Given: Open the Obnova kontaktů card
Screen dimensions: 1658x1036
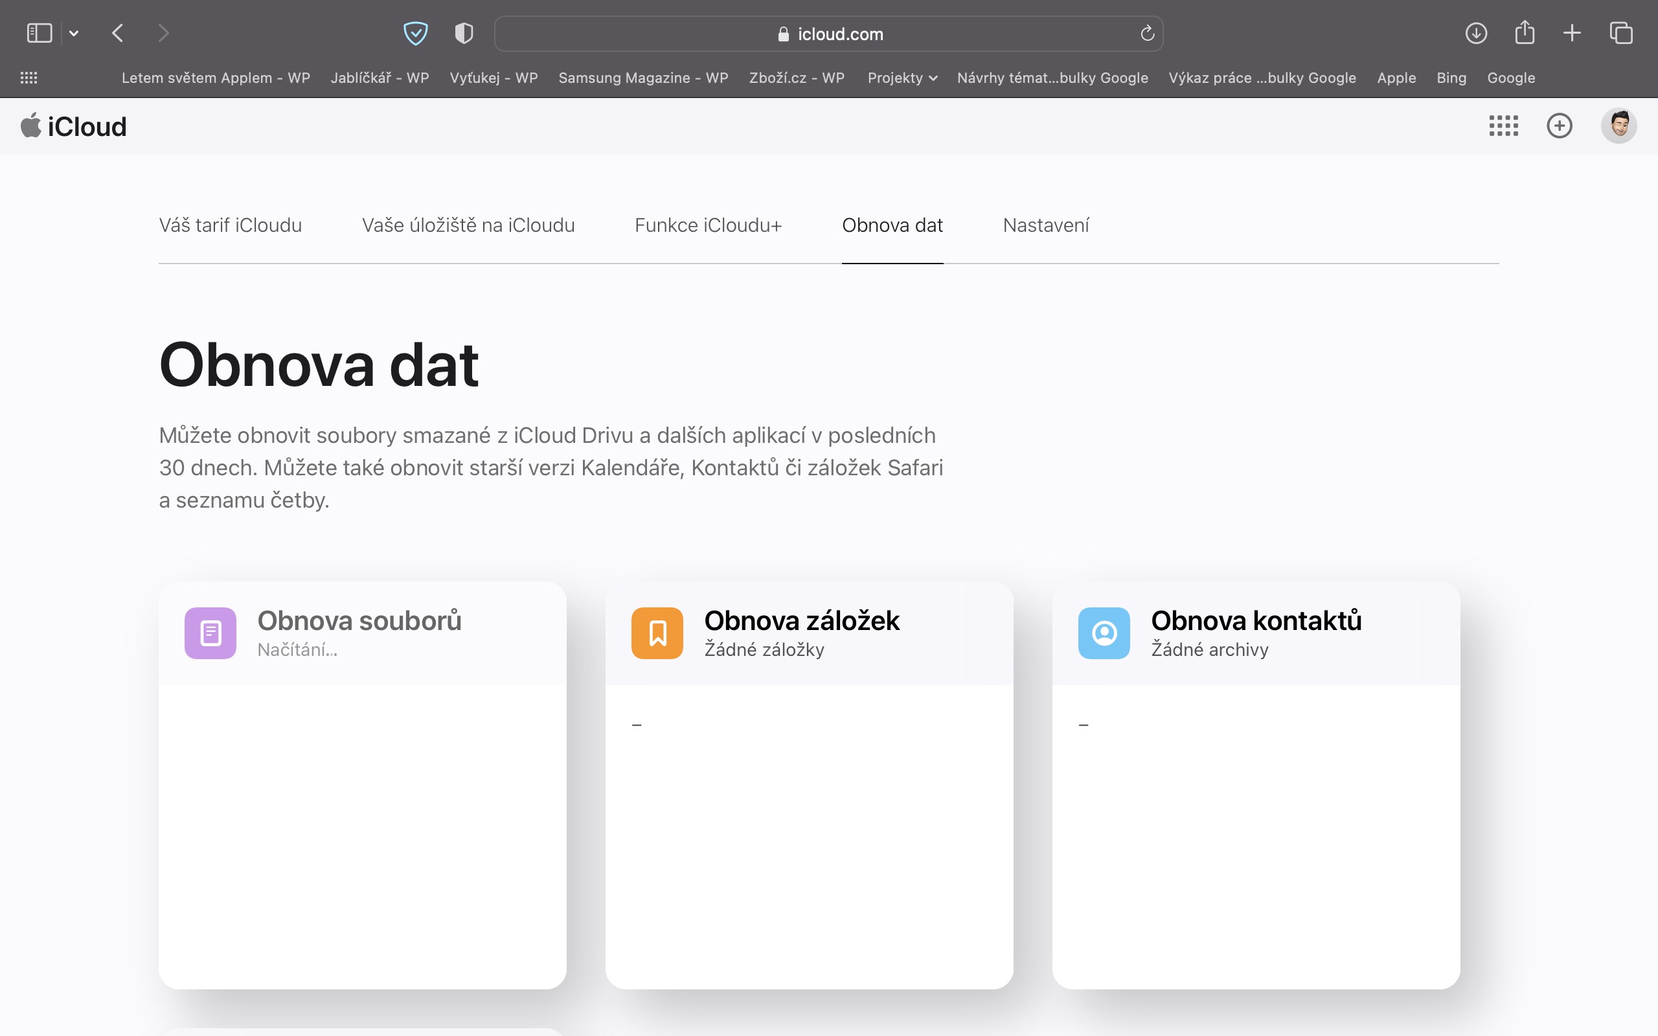Looking at the screenshot, I should coord(1255,633).
